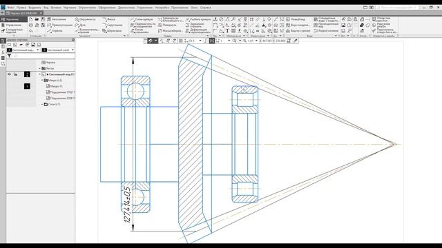This screenshot has height=248, width=442.
Task: Open the zoom scale dropdown in the quick toolbar
Action: (x=256, y=41)
